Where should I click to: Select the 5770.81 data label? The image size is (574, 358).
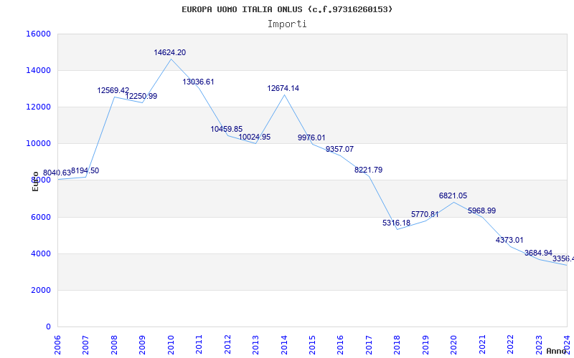425,214
